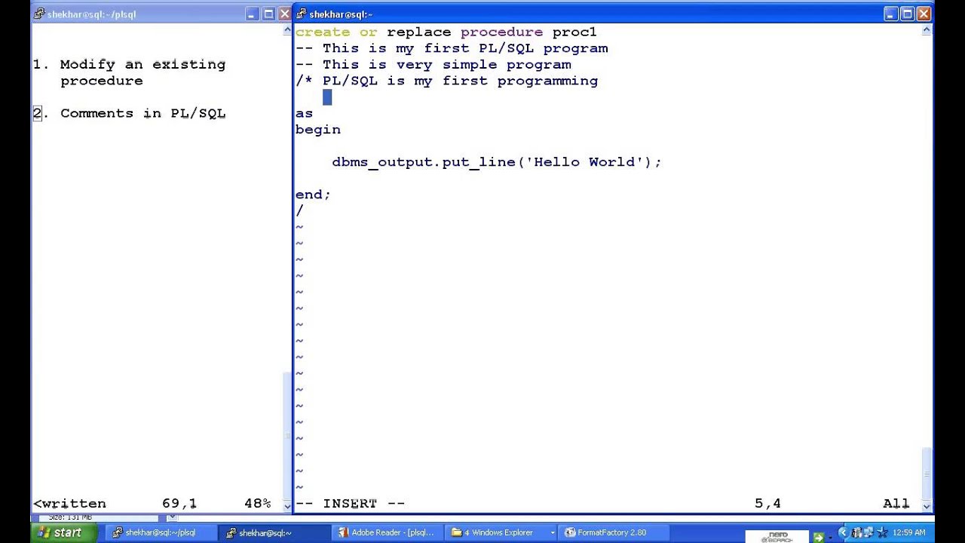Click the 'begin' keyword line
The width and height of the screenshot is (965, 543).
318,130
